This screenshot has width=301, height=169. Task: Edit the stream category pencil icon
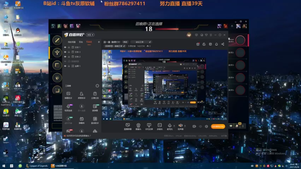[x=124, y=46]
